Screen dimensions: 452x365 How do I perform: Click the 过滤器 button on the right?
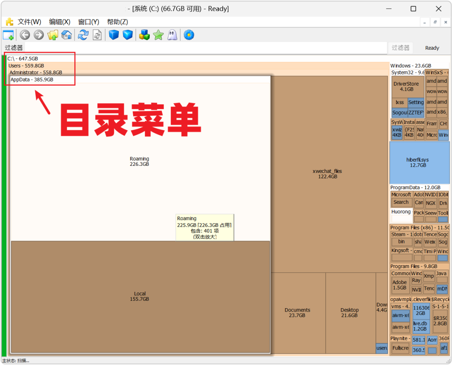(x=401, y=48)
